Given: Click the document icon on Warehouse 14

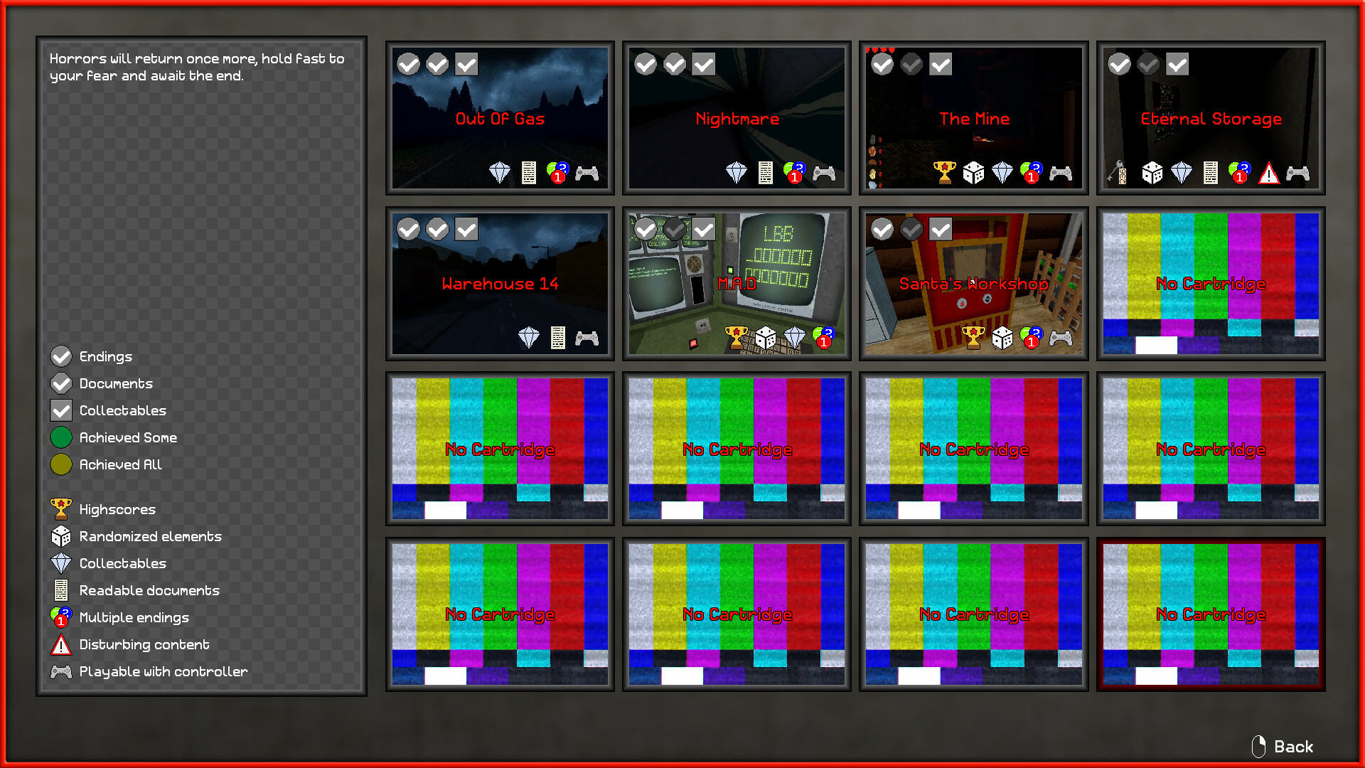Looking at the screenshot, I should tap(558, 337).
